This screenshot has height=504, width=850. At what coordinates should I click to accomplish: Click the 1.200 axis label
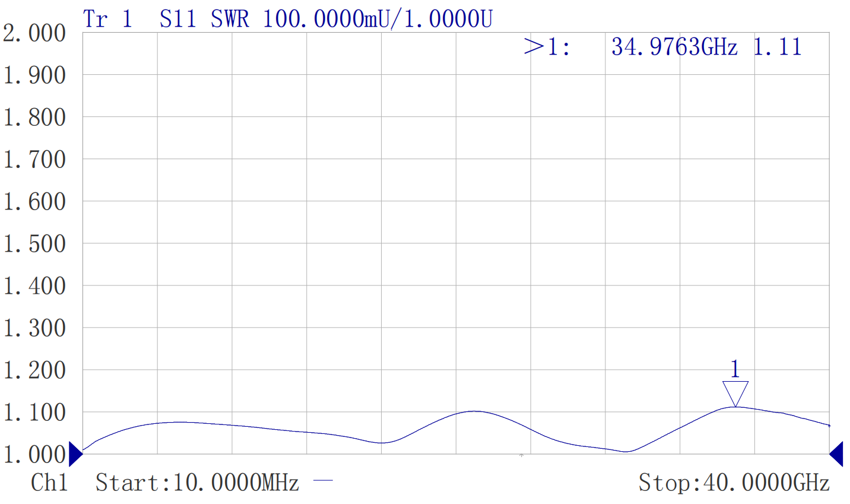point(34,370)
